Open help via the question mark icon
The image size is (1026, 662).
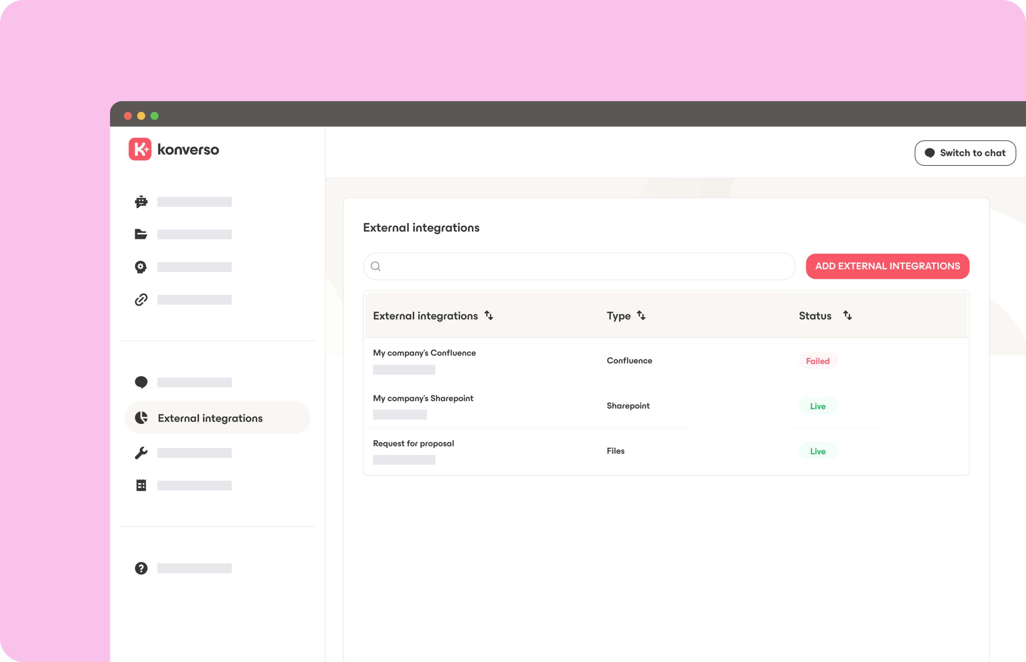click(x=141, y=568)
